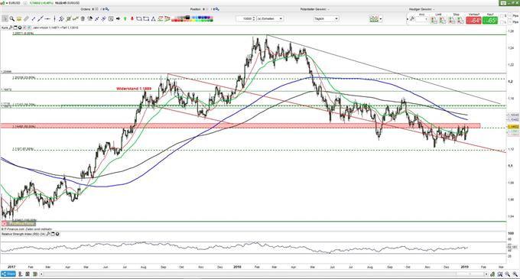The width and height of the screenshot is (520, 279).
Task: Open trading panel wrench settings
Action: [x=412, y=19]
